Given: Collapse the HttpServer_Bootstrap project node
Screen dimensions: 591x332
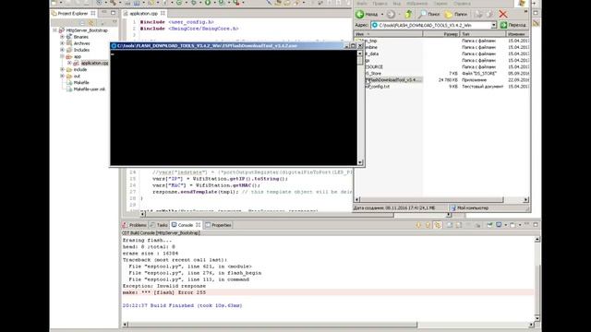Looking at the screenshot, I should pos(55,30).
